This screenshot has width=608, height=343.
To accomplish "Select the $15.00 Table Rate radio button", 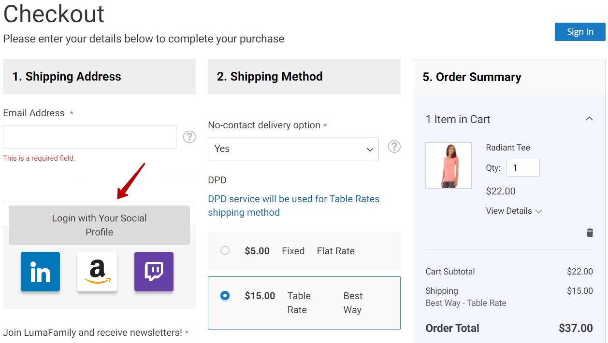I will (225, 295).
